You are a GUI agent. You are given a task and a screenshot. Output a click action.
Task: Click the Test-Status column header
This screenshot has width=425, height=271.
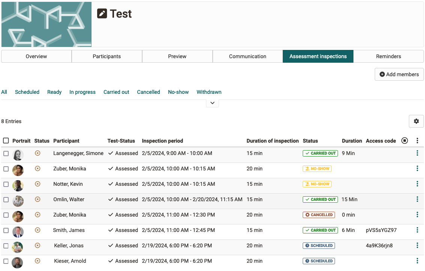[121, 141]
